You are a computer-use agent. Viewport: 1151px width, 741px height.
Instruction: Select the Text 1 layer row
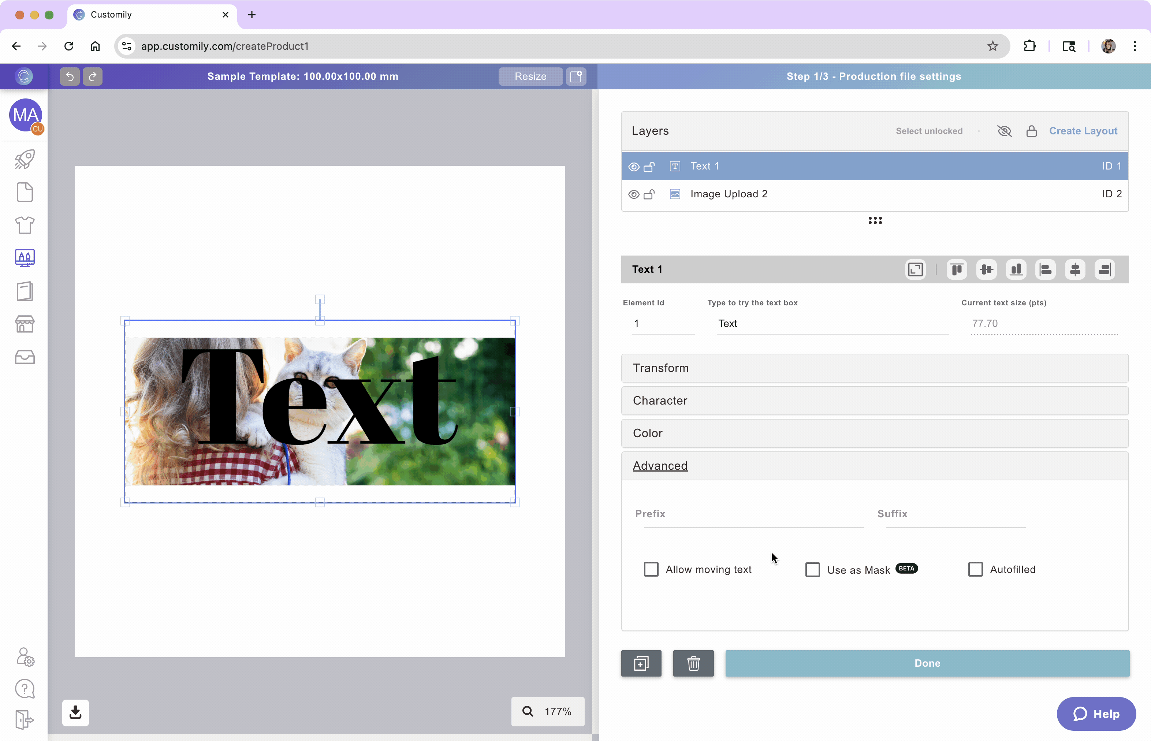(875, 166)
